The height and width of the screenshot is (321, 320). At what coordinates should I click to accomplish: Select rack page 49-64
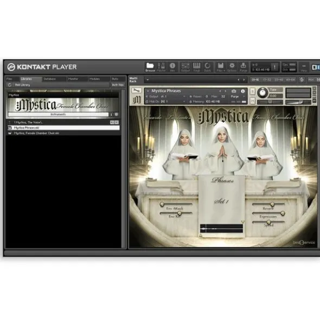point(290,80)
